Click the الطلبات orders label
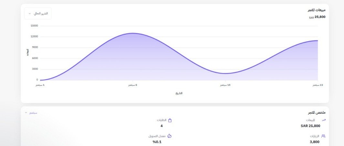Screen dimensions: 344x146 (x=162, y=120)
